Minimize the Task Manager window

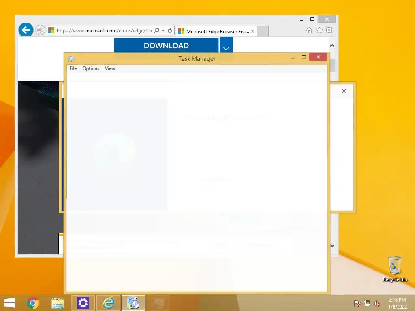293,58
